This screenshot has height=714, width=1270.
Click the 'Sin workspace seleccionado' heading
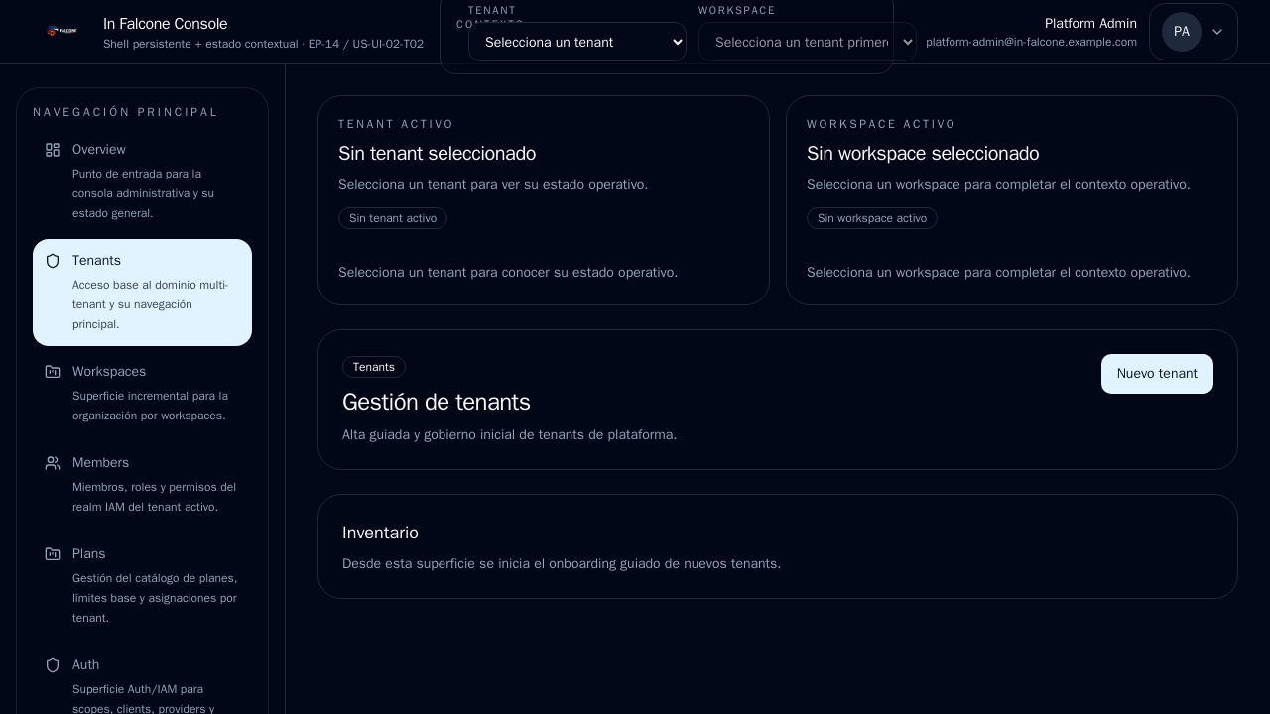point(923,154)
